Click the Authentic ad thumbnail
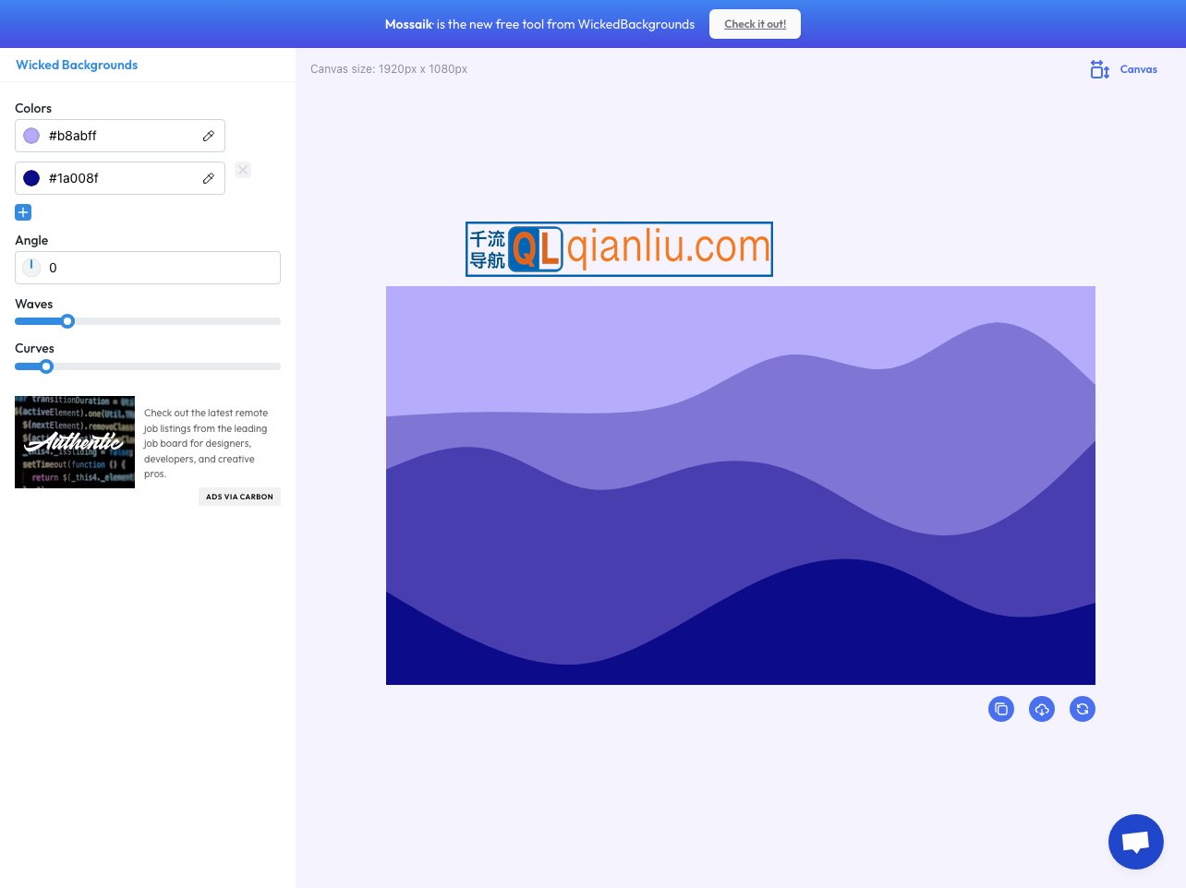 tap(75, 442)
